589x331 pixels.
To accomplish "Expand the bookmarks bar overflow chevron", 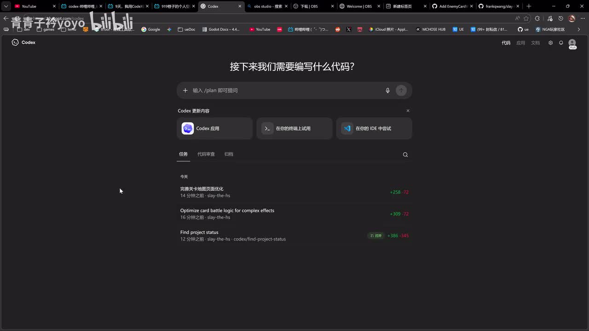I will tap(579, 29).
